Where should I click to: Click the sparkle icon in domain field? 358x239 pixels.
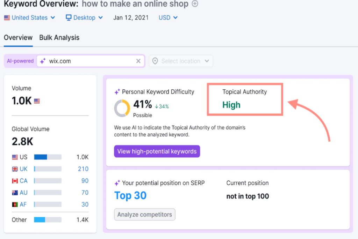43,61
